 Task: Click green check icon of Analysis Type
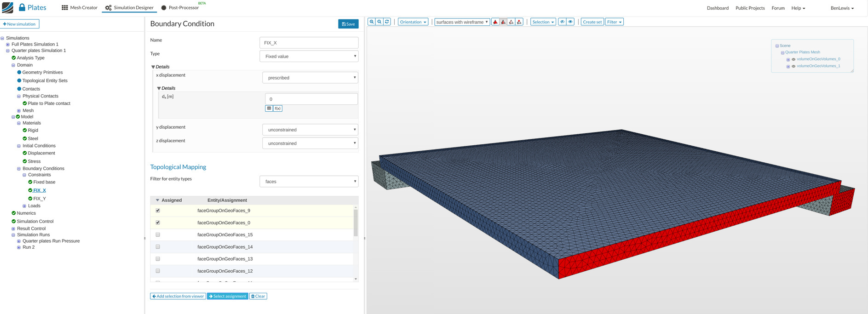pos(14,58)
